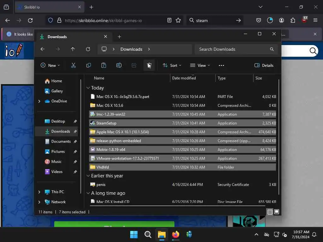Select the SteamSetup file
Screen dimensions: 323x242
click(x=183, y=123)
